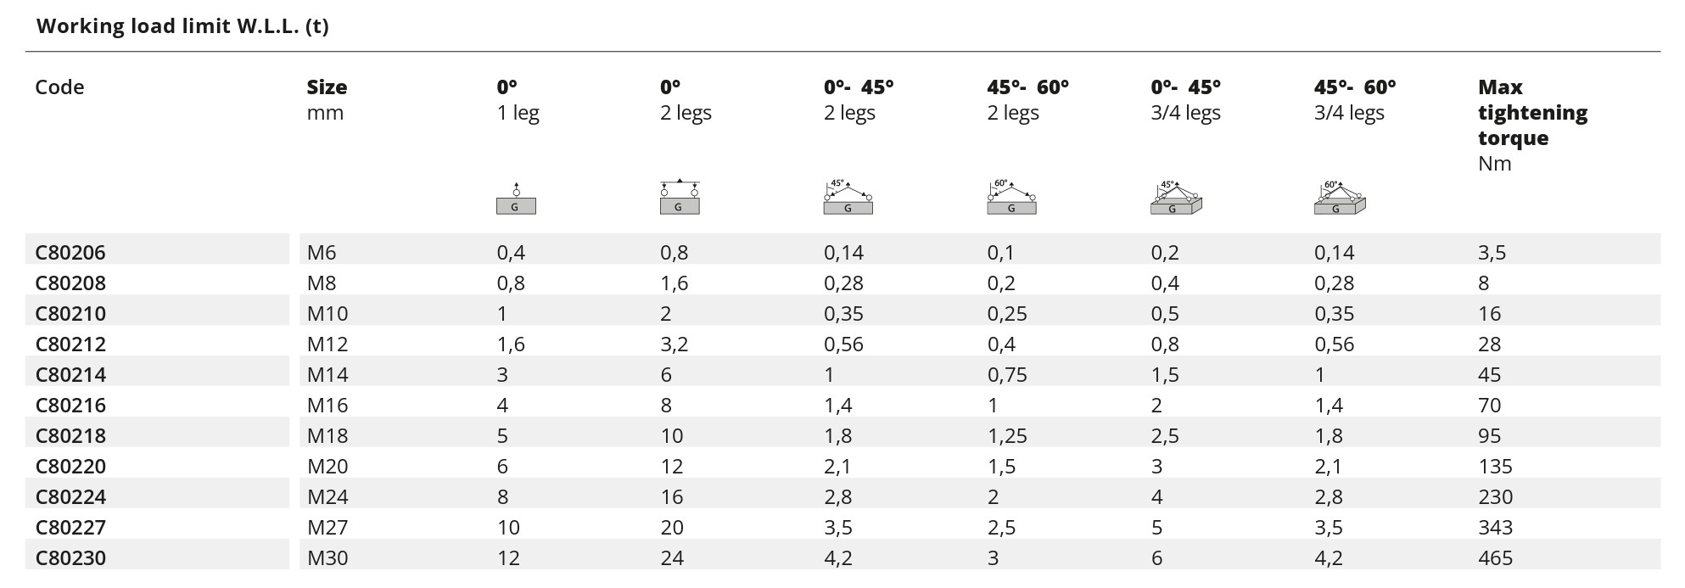Click the Max tightening torque header

[1532, 125]
